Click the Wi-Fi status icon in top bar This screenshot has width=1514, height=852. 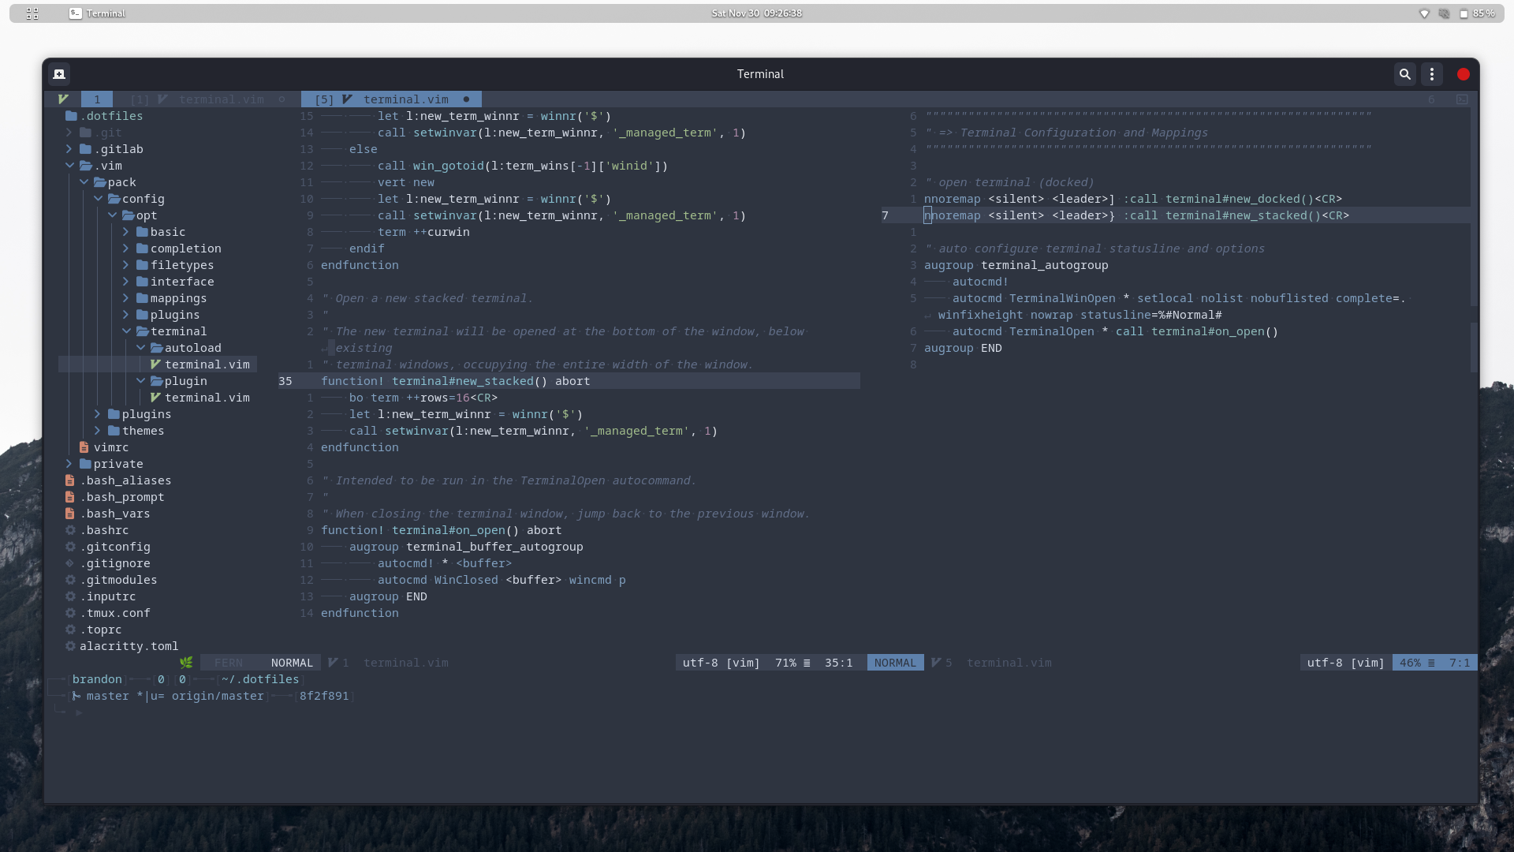point(1424,13)
